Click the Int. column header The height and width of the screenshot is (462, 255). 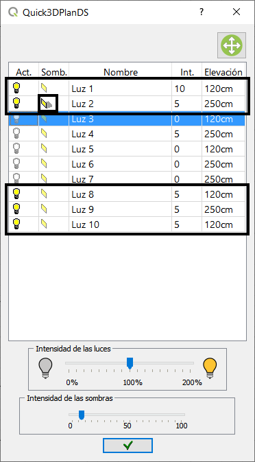click(x=187, y=72)
